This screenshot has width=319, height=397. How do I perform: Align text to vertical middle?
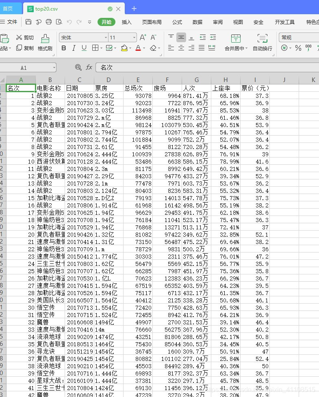coord(181,37)
